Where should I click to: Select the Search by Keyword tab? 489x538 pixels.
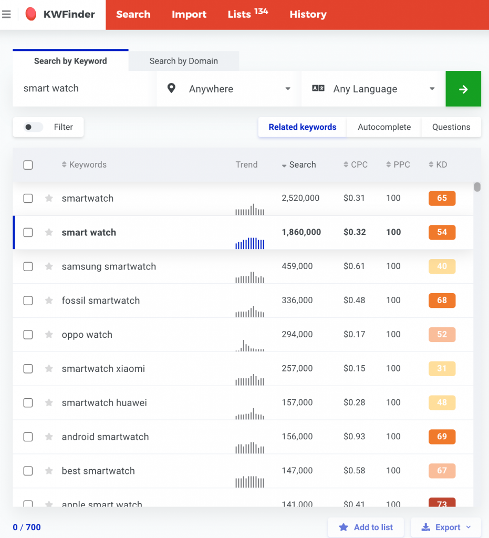[x=70, y=61]
